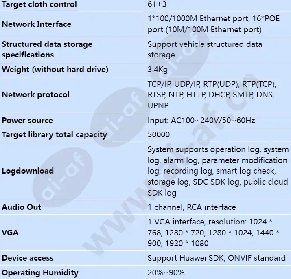Image resolution: width=291 pixels, height=279 pixels.
Task: Click Target library total capacity label
Action: coord(55,135)
